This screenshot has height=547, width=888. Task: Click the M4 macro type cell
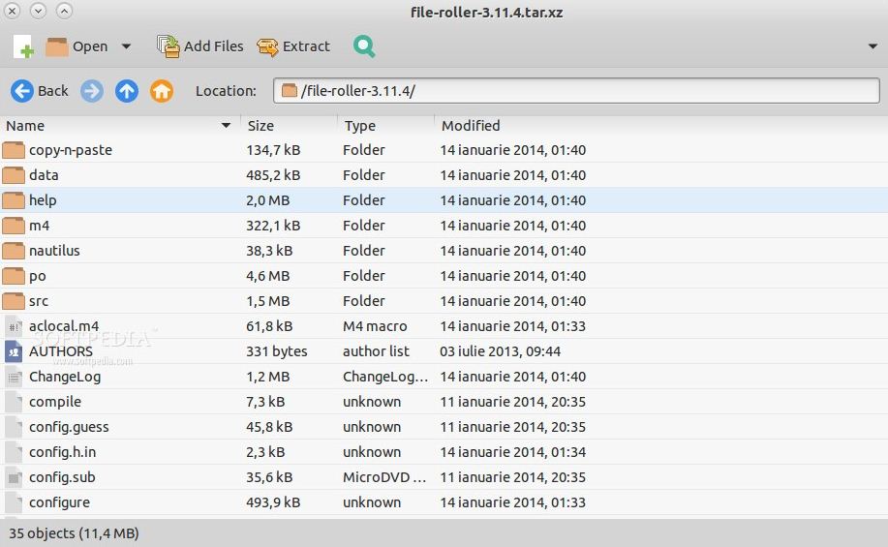coord(375,326)
